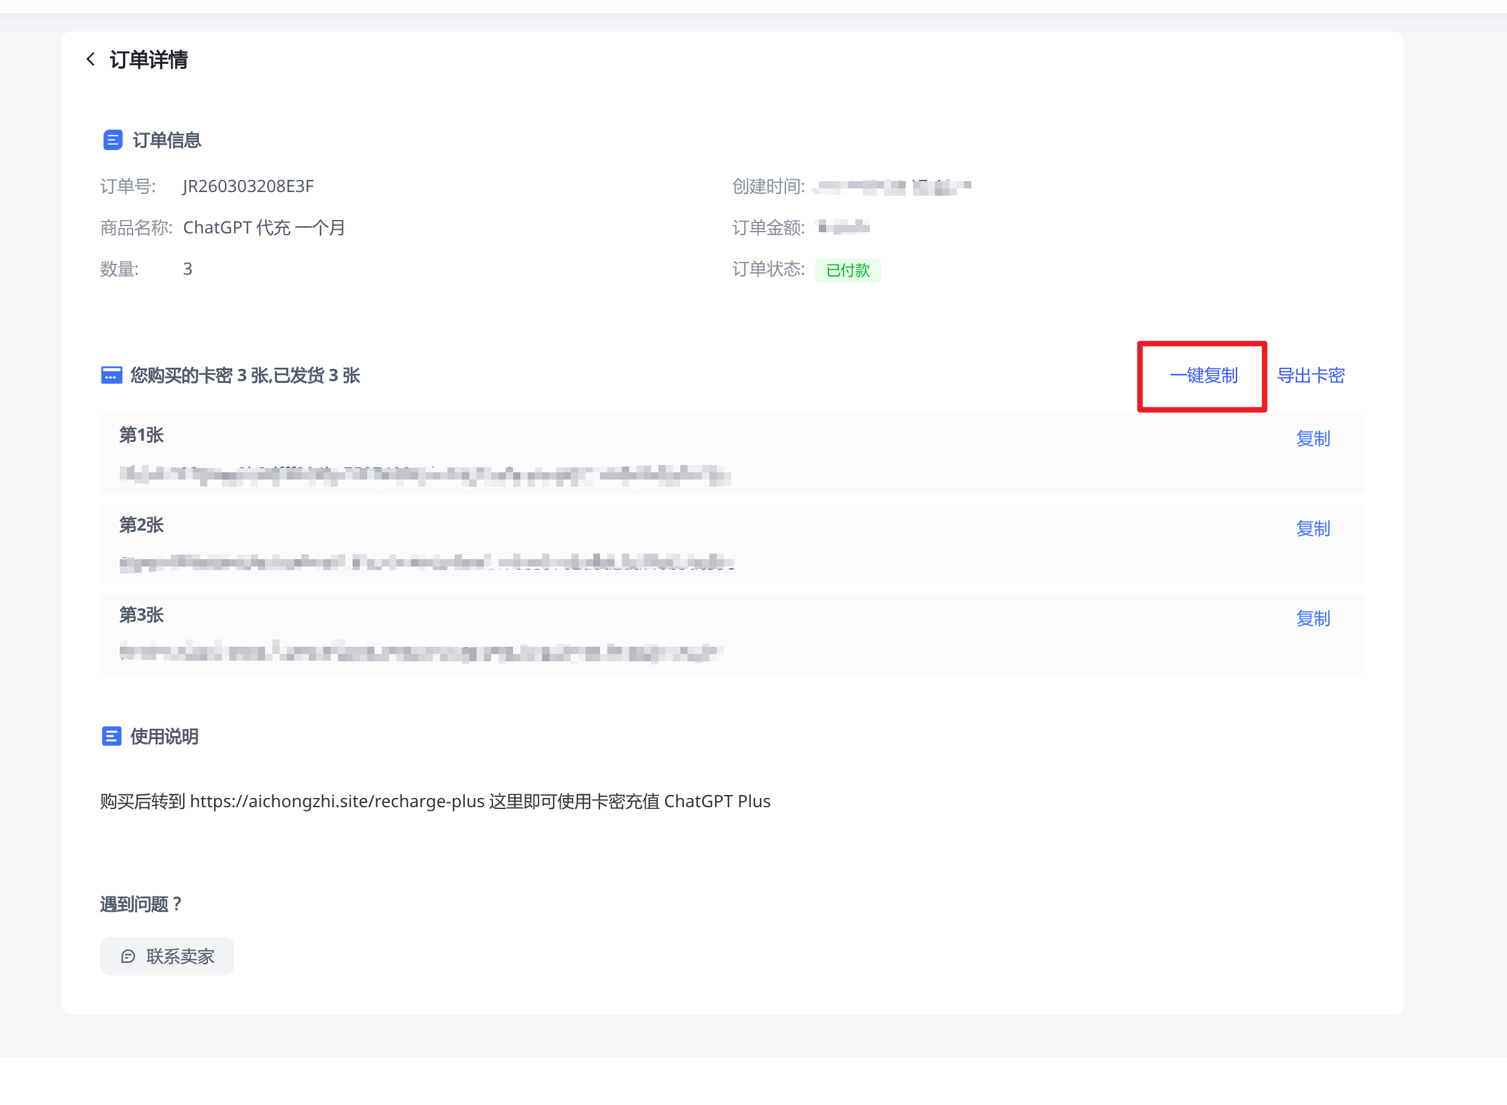The image size is (1507, 1105).
Task: Click the 已付款 status badge
Action: [x=847, y=270]
